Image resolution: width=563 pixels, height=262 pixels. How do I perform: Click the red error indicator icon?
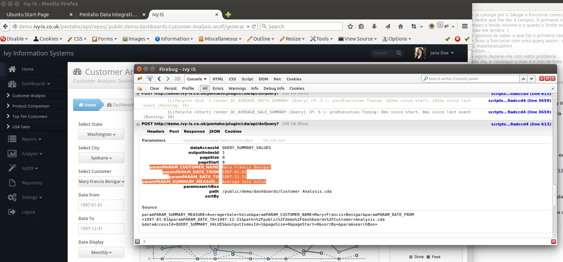[458, 39]
